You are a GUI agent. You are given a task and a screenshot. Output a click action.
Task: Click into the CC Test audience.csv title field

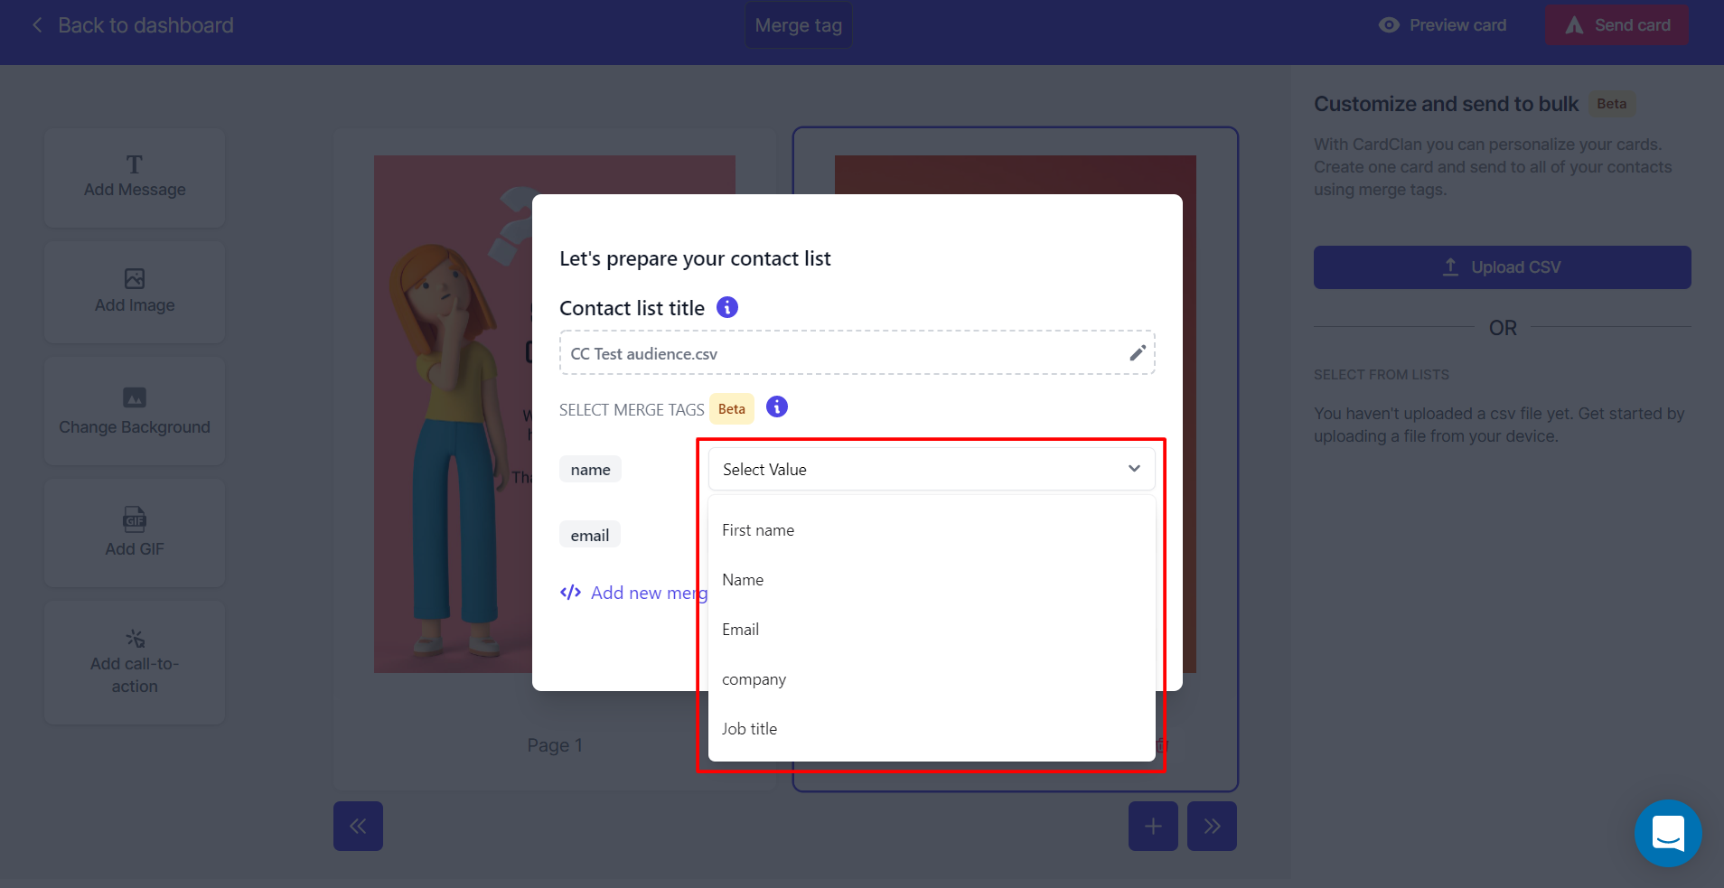point(857,353)
